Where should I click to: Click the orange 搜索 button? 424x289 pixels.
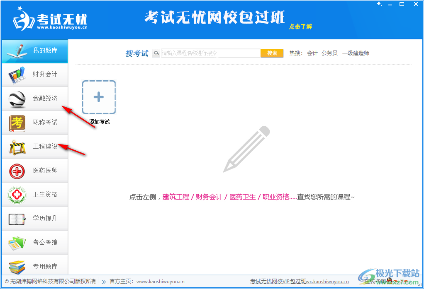point(272,53)
